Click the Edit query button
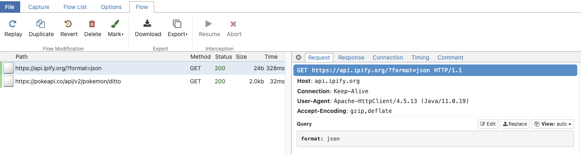The width and height of the screenshot is (581, 154). click(488, 124)
